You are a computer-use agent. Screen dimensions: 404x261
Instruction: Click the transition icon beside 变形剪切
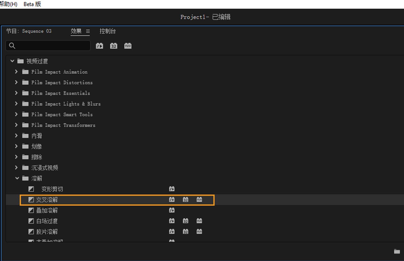coord(31,189)
